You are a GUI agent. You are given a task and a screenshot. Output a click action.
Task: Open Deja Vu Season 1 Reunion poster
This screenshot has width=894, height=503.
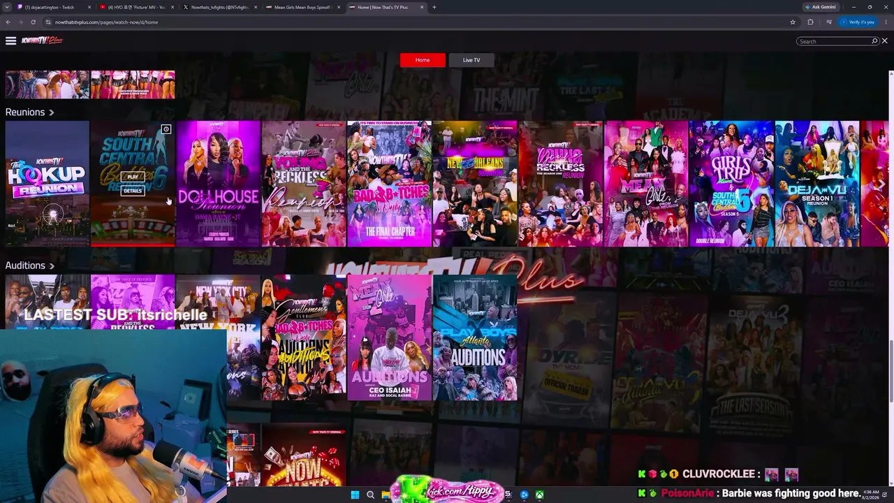click(x=817, y=184)
